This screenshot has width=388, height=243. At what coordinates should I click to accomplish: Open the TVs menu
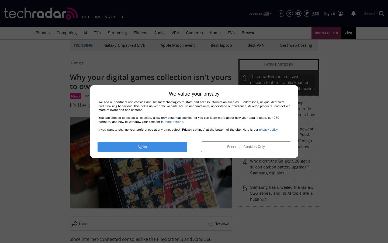tap(97, 33)
